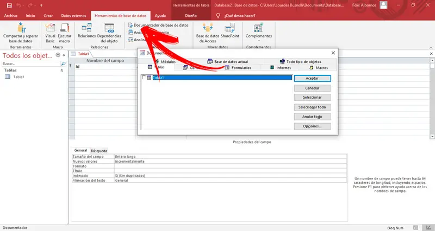Click Cancelar button
Screen dimensions: 435x231
coord(312,88)
